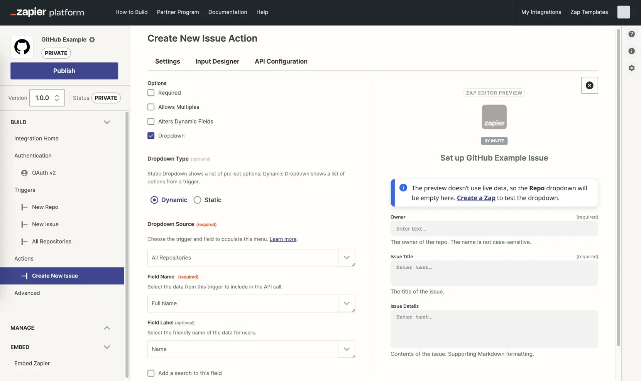641x381 pixels.
Task: Open the help question mark icon
Action: 631,34
